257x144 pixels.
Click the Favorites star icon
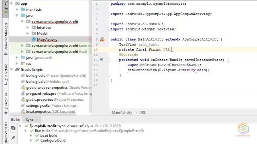click(x=6, y=113)
